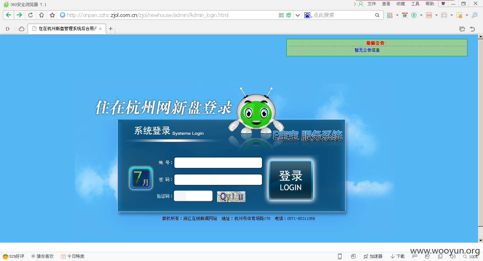Click the translate 译 toolbar icon
Image resolution: width=483 pixels, height=261 pixels.
click(405, 15)
